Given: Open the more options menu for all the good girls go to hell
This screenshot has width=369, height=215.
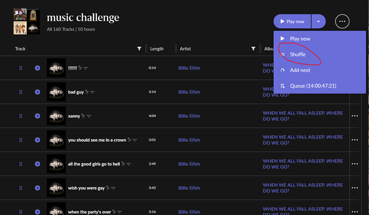Looking at the screenshot, I should (355, 164).
